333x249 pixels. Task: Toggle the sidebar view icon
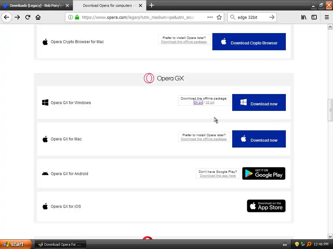[314, 17]
